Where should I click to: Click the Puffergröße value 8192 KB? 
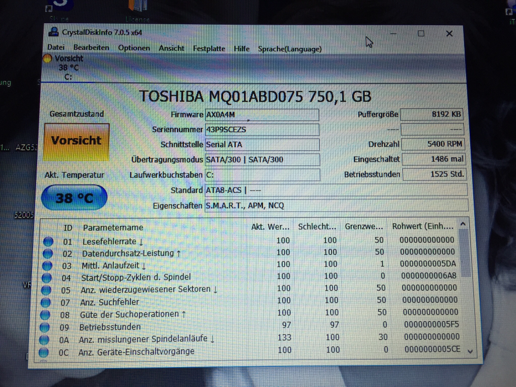(x=432, y=114)
